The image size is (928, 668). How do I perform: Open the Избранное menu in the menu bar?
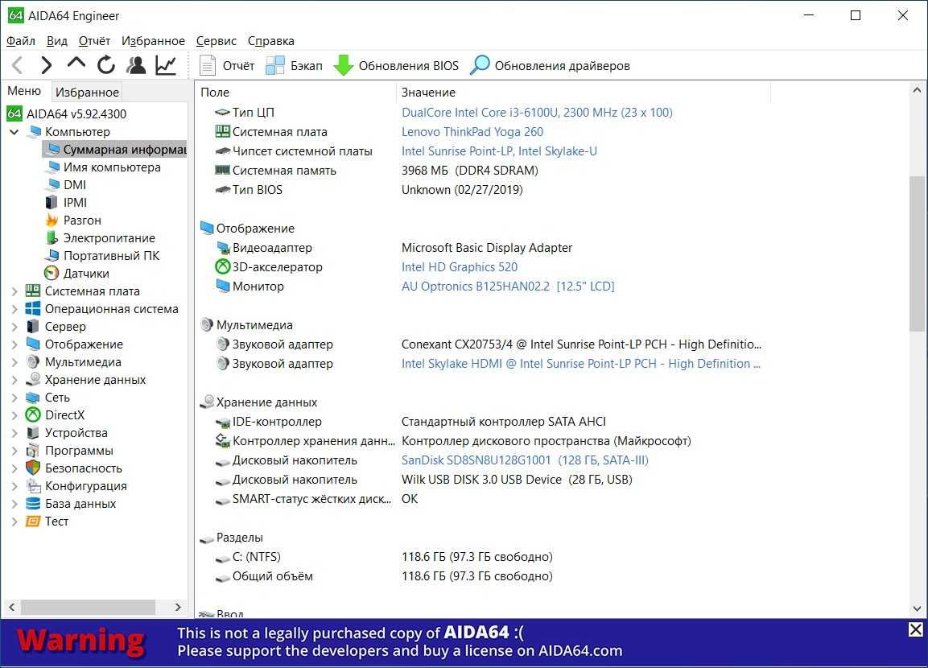(153, 41)
